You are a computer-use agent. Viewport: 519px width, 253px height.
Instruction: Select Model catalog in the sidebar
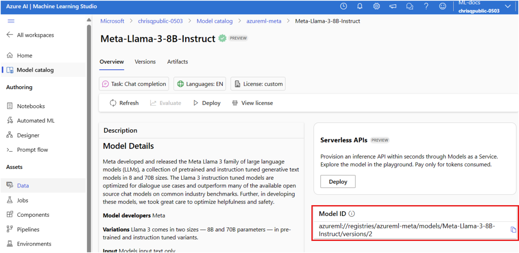click(x=43, y=70)
